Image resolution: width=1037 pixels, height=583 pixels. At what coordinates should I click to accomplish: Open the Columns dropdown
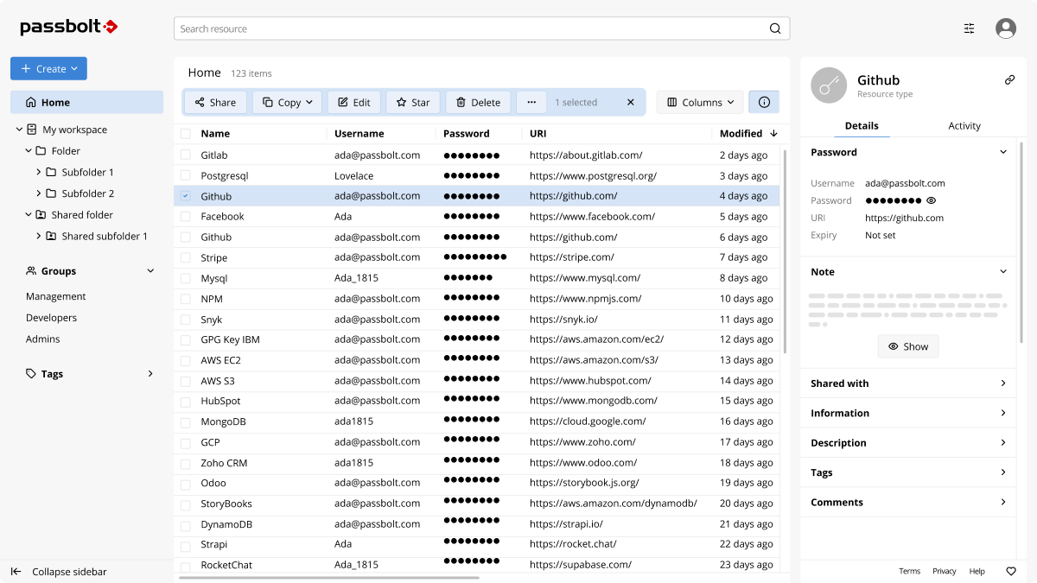(x=700, y=102)
